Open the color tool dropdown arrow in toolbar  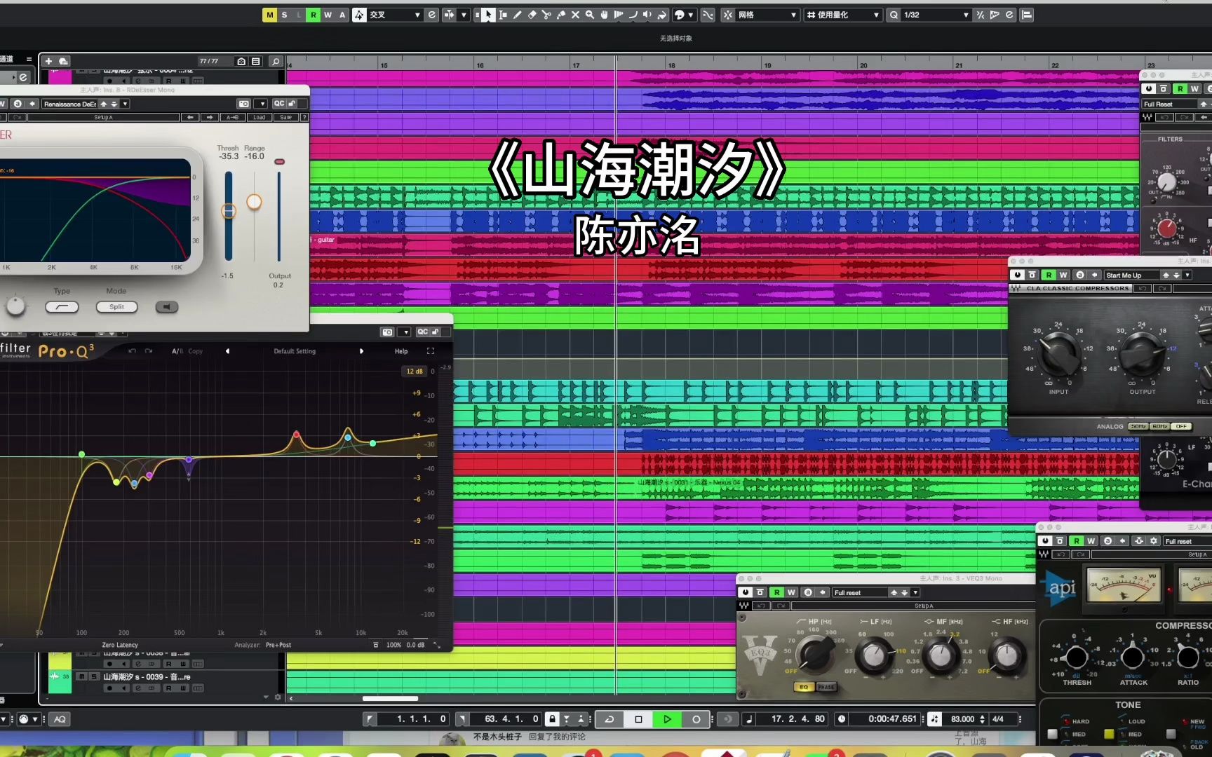click(691, 15)
